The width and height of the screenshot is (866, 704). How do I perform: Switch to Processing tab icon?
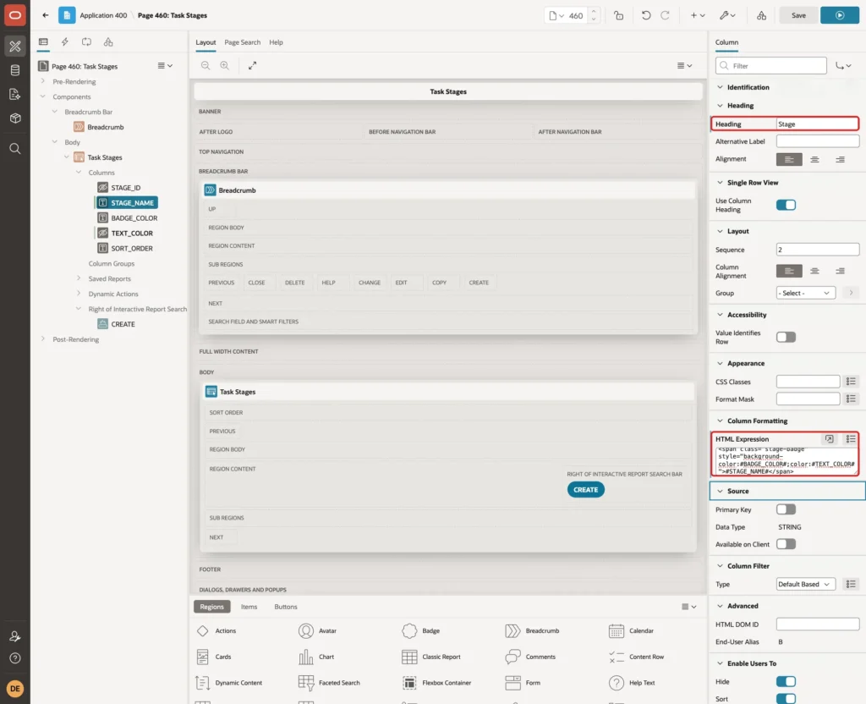(x=87, y=42)
